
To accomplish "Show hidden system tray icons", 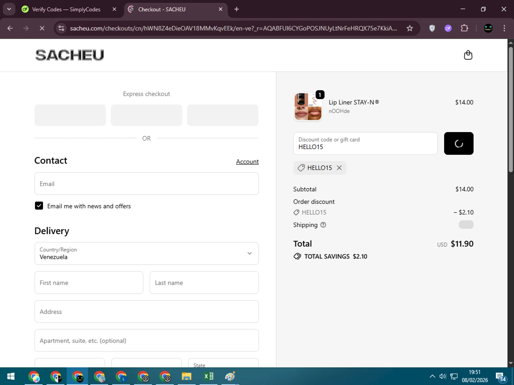I will point(432,376).
